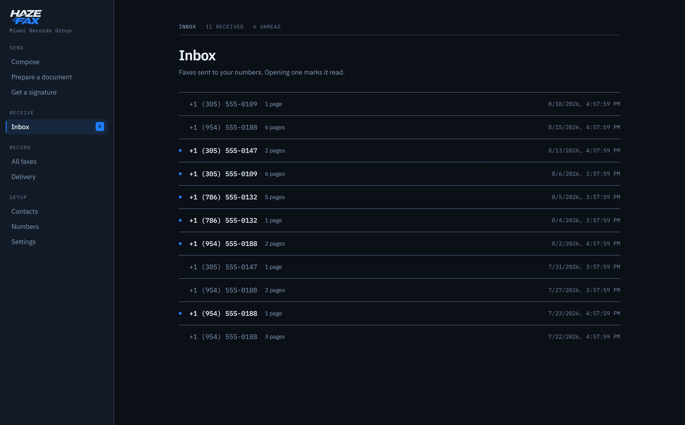Select Inbox in the sidebar
The width and height of the screenshot is (685, 425).
(57, 127)
